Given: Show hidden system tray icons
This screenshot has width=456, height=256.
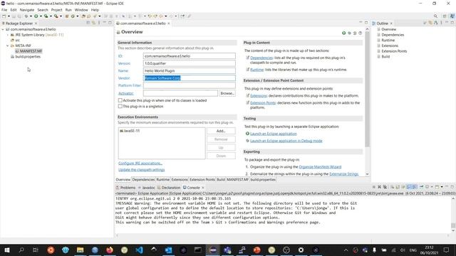Looking at the screenshot, I should click(x=346, y=250).
